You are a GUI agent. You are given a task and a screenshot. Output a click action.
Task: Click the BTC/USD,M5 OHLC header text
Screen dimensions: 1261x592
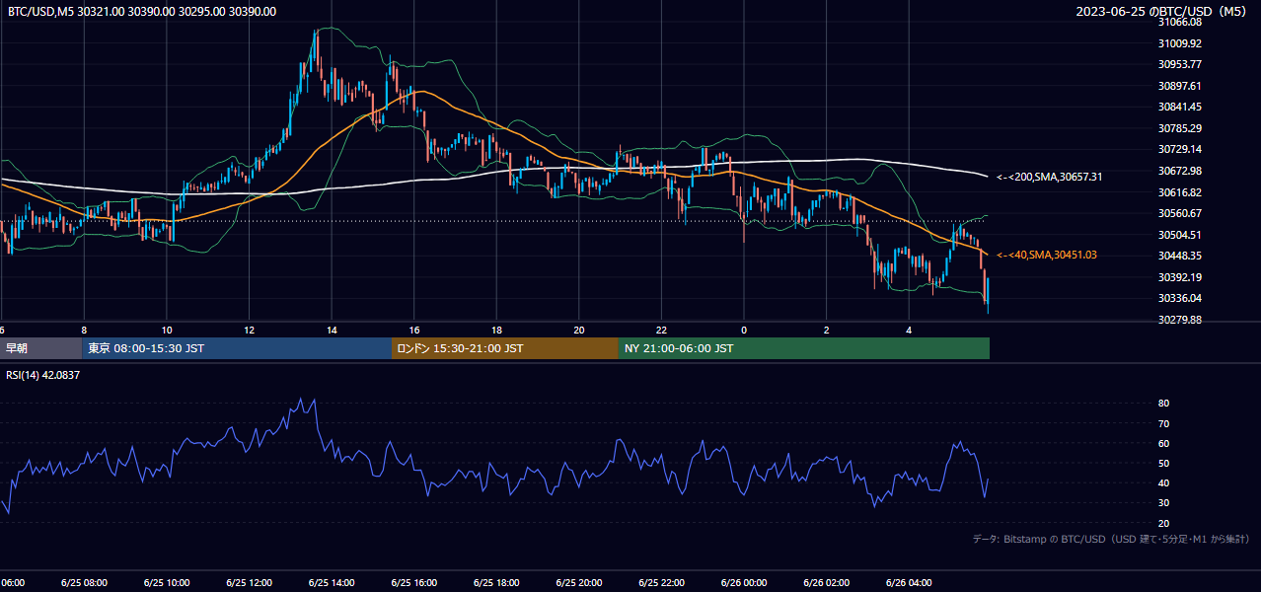(142, 12)
